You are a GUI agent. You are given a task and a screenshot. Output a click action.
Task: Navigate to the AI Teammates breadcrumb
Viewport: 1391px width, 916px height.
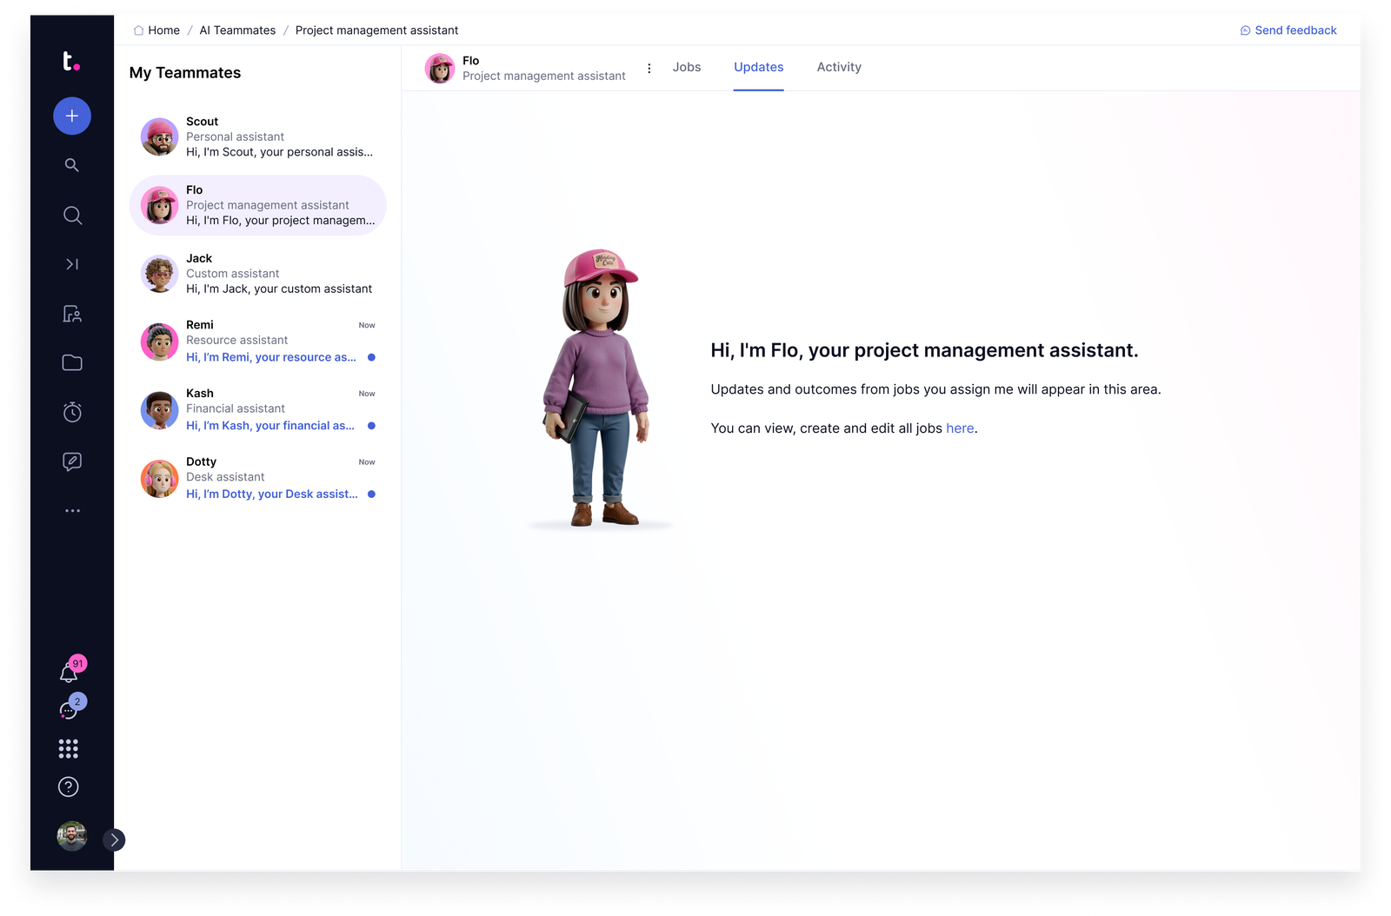(x=237, y=30)
